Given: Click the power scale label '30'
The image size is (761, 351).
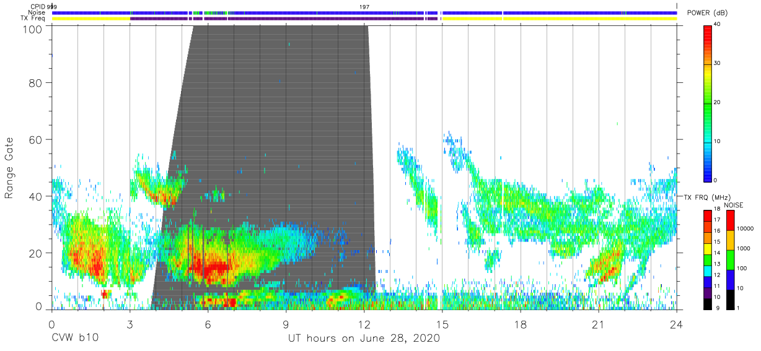Looking at the screenshot, I should (718, 64).
